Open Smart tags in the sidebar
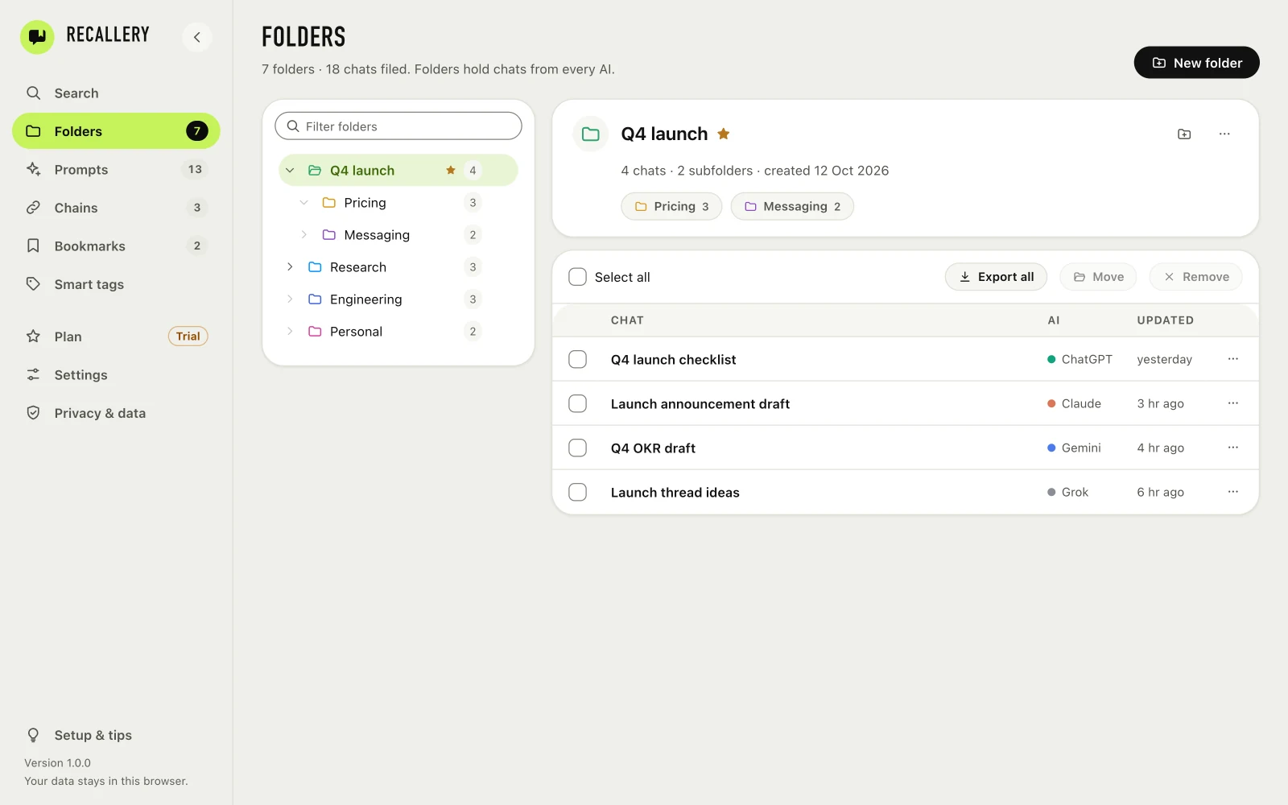Screen dimensions: 1288x805 tap(116, 284)
